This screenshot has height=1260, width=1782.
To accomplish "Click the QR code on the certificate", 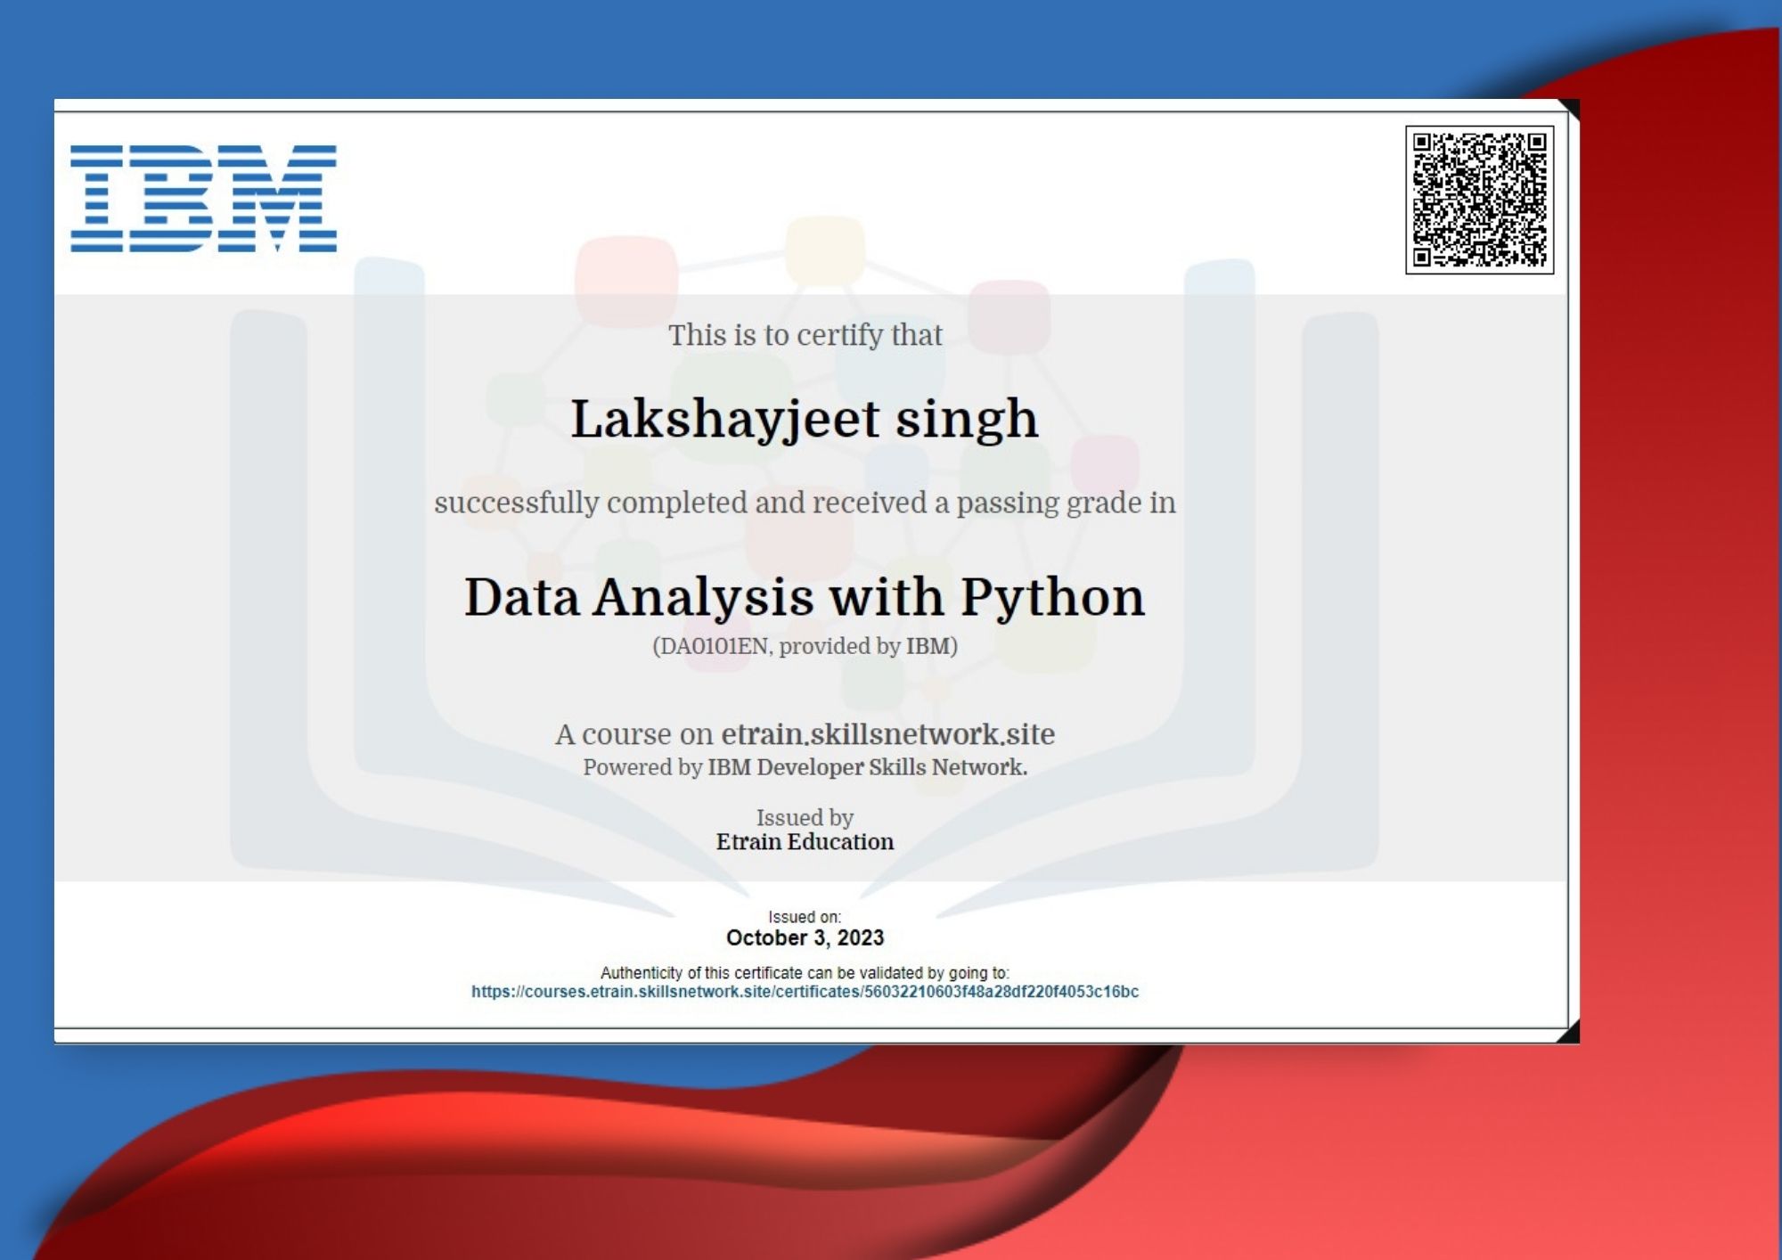I will pyautogui.click(x=1479, y=200).
